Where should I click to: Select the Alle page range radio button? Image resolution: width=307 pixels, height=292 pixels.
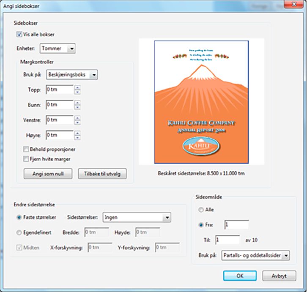[201, 210]
